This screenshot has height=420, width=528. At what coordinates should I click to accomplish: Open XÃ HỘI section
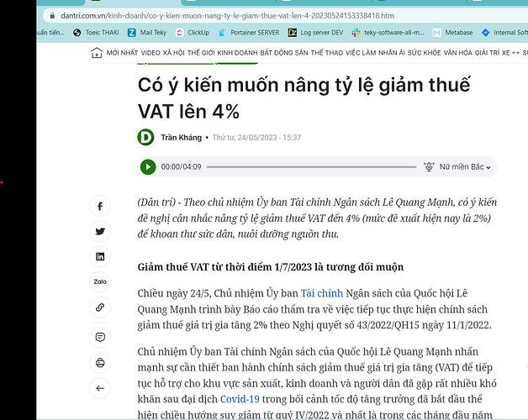[174, 53]
